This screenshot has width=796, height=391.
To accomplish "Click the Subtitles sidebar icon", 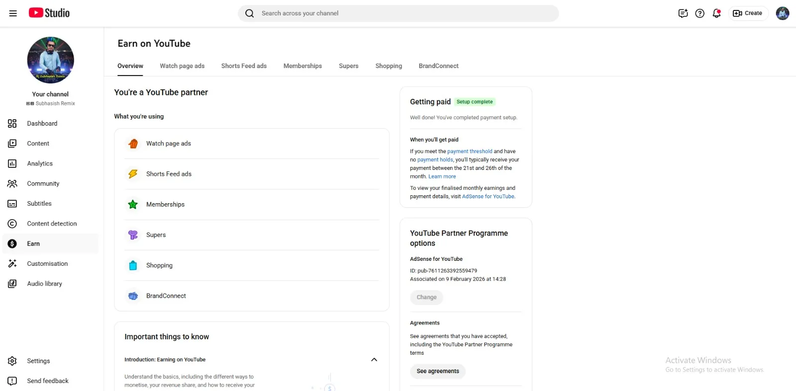I will [12, 204].
